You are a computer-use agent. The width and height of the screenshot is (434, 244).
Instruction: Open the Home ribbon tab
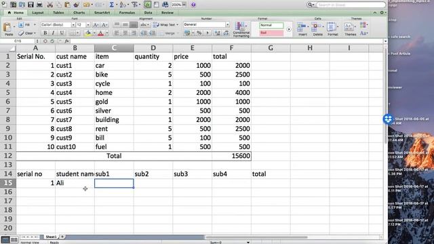[16, 13]
